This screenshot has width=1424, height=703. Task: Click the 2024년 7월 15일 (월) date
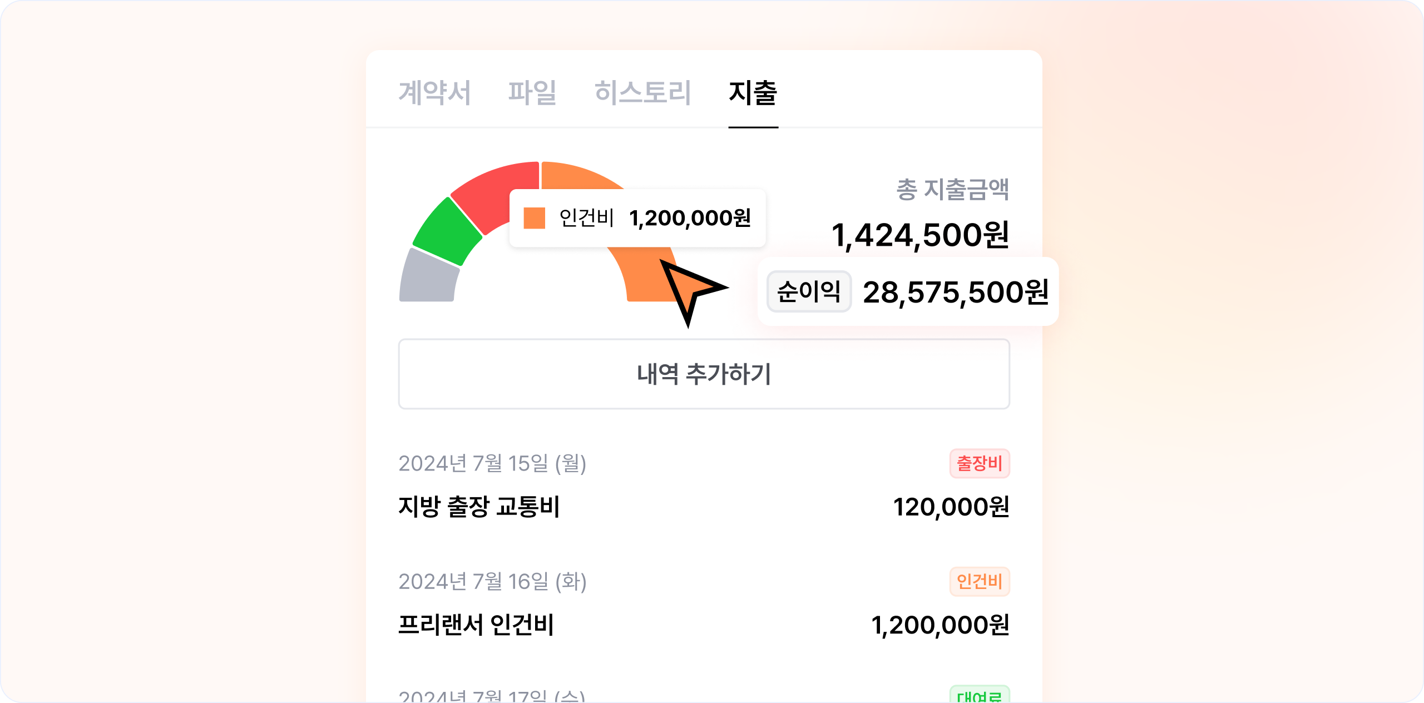coord(492,463)
